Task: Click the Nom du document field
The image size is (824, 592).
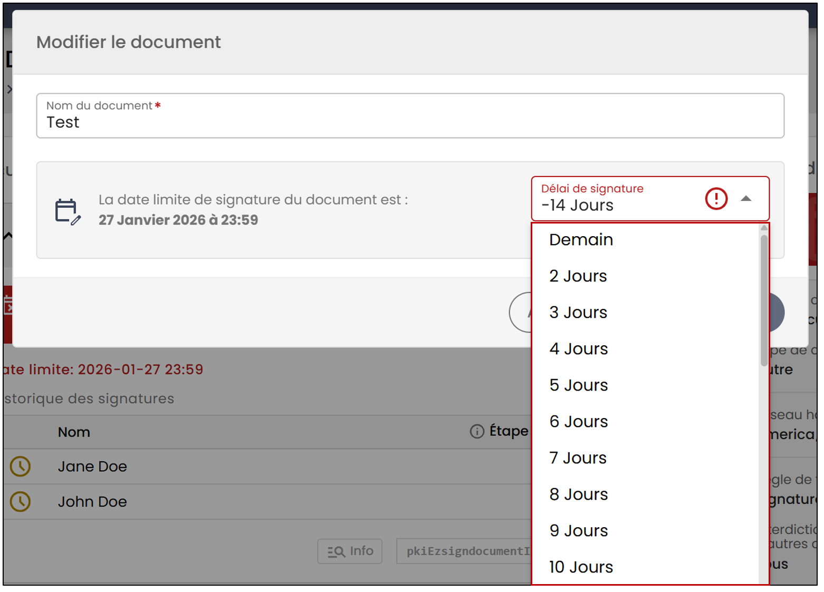Action: pos(410,116)
